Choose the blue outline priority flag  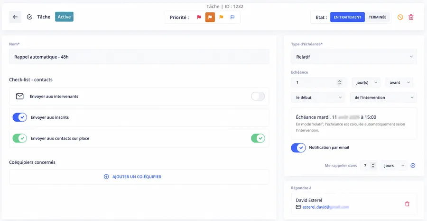pyautogui.click(x=232, y=17)
